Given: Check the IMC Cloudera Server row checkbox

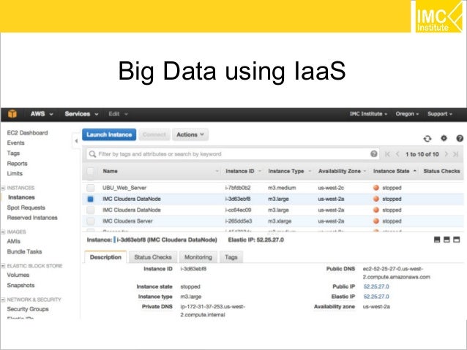Looking at the screenshot, I should (x=90, y=221).
